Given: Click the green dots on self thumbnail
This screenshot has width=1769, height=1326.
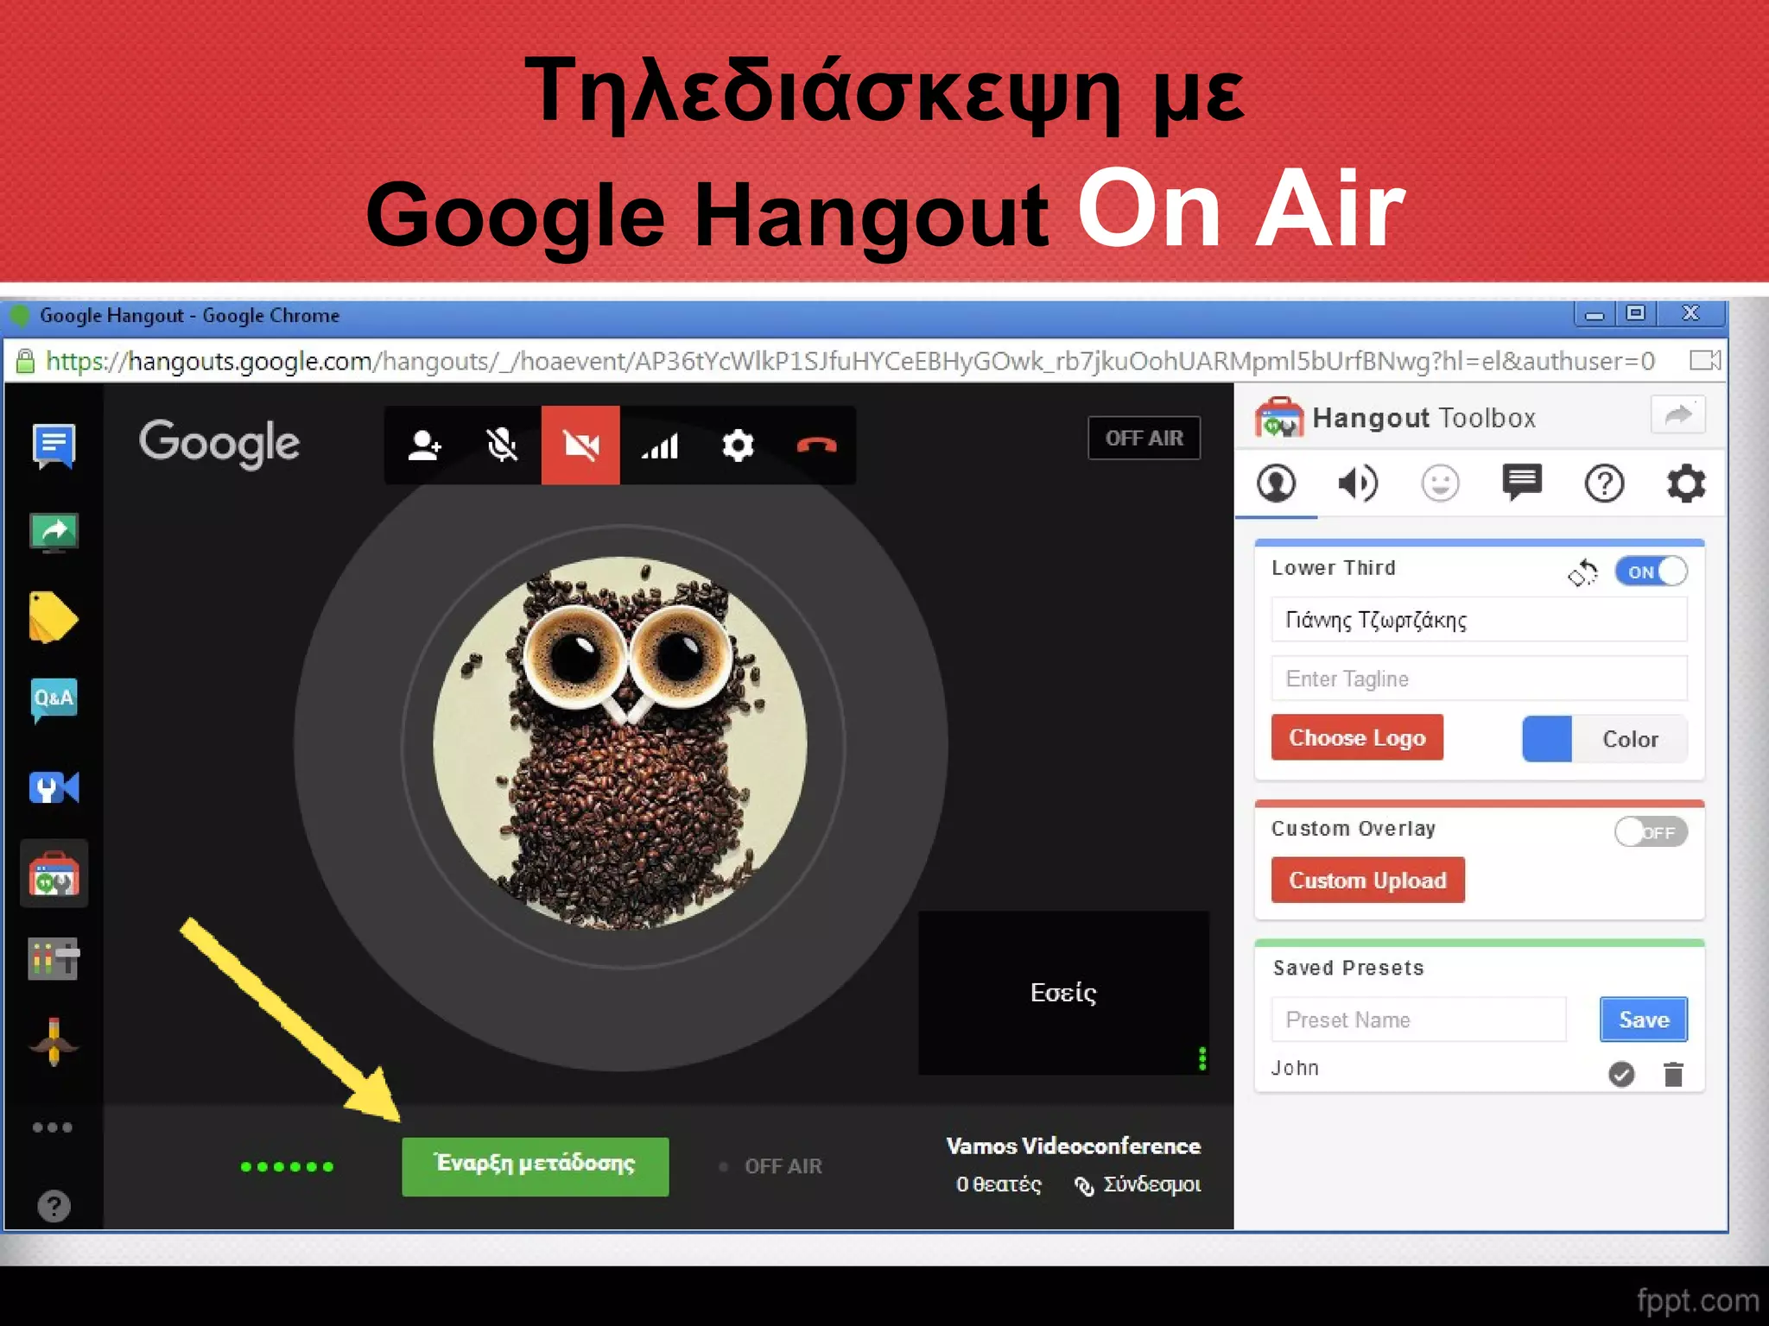Looking at the screenshot, I should click(x=1202, y=1058).
